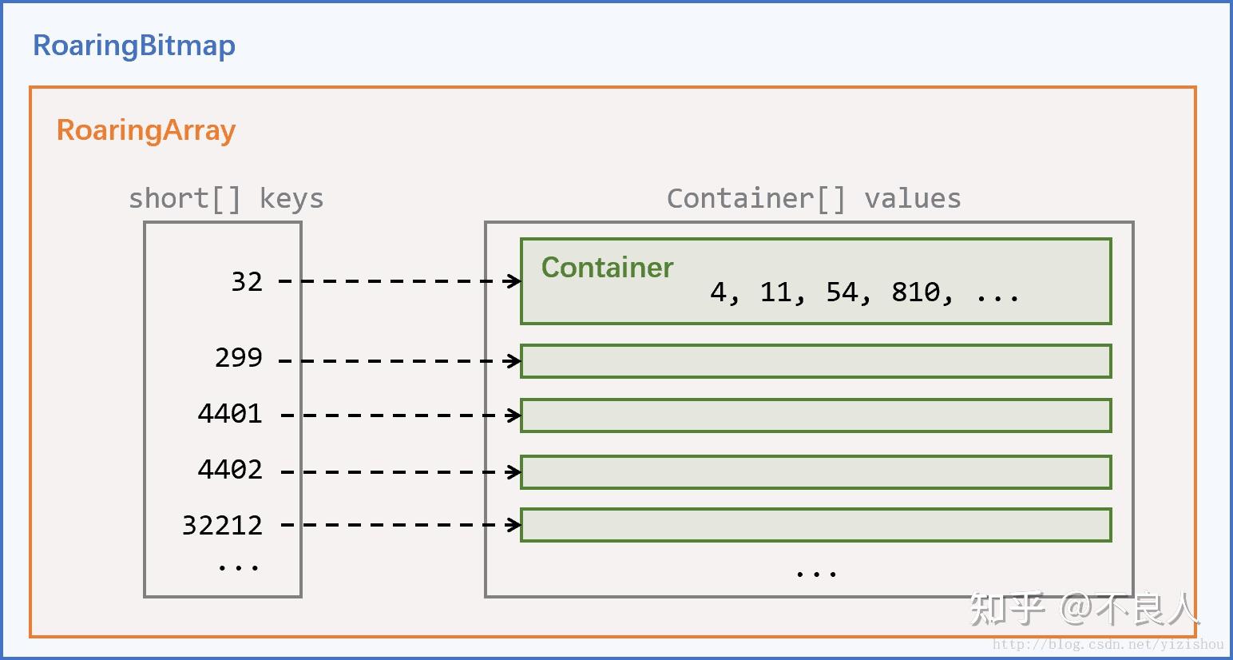Click the ellipsis below key 32212
Image resolution: width=1233 pixels, height=660 pixels.
point(238,567)
